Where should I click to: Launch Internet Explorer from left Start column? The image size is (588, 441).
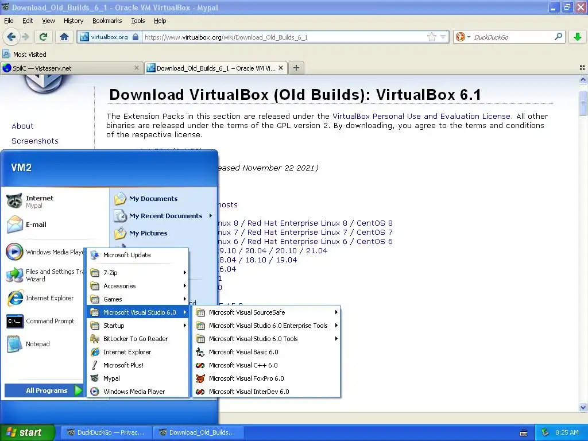(x=44, y=298)
